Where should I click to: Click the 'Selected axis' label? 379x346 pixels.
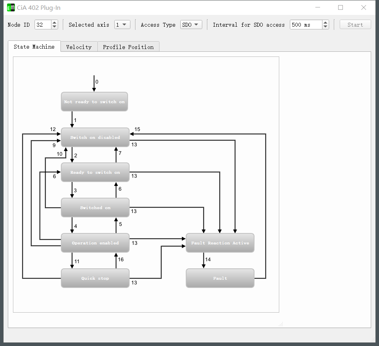pos(89,25)
